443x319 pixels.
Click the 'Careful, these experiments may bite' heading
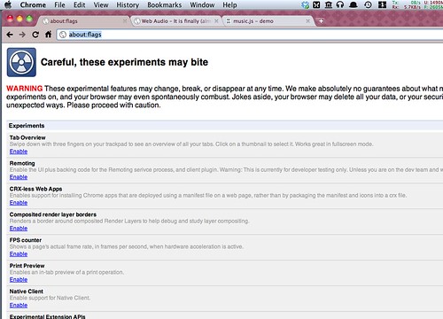pyautogui.click(x=124, y=62)
